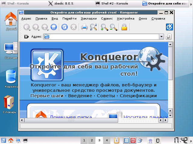
Task: Click the mouse-shaped tray icon
Action: (158, 141)
